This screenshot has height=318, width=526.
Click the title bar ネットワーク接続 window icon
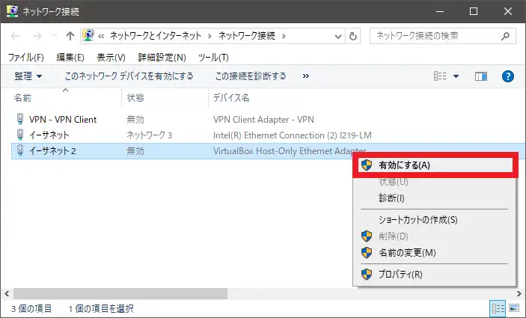(x=13, y=11)
